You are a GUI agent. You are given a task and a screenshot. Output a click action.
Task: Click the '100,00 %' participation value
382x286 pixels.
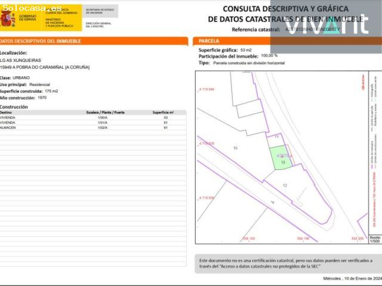(x=269, y=55)
